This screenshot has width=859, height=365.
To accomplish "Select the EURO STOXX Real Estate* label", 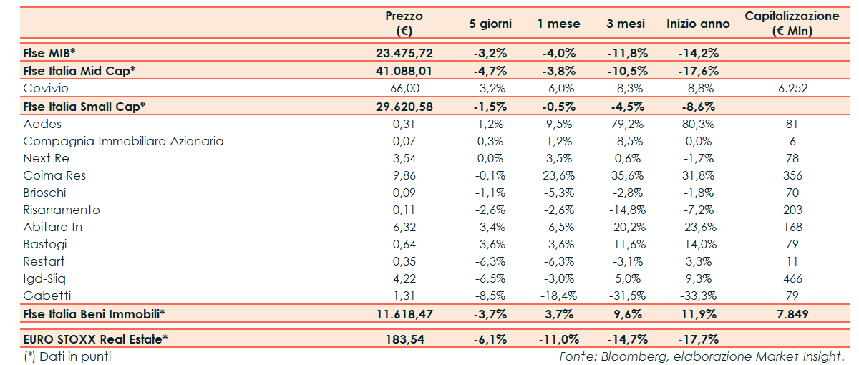I will coord(95,339).
